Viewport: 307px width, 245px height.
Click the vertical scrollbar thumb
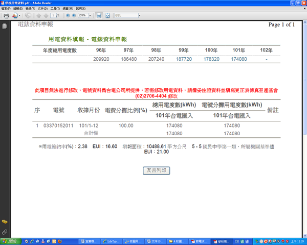pos(305,79)
